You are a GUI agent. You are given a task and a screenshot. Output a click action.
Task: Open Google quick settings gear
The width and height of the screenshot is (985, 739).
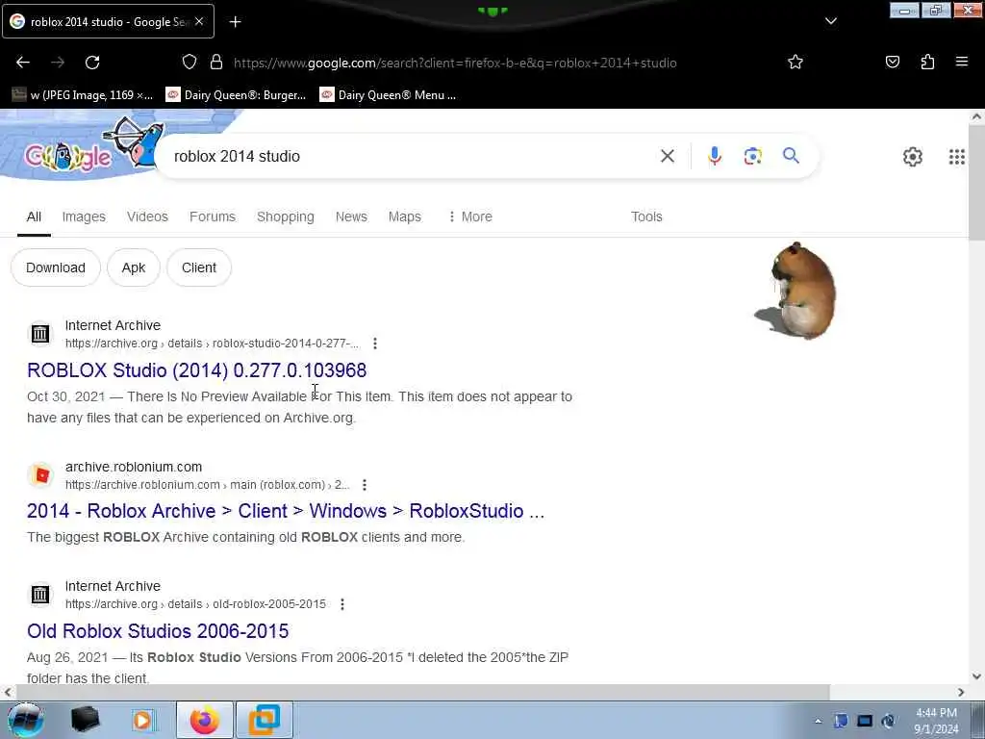[913, 157]
